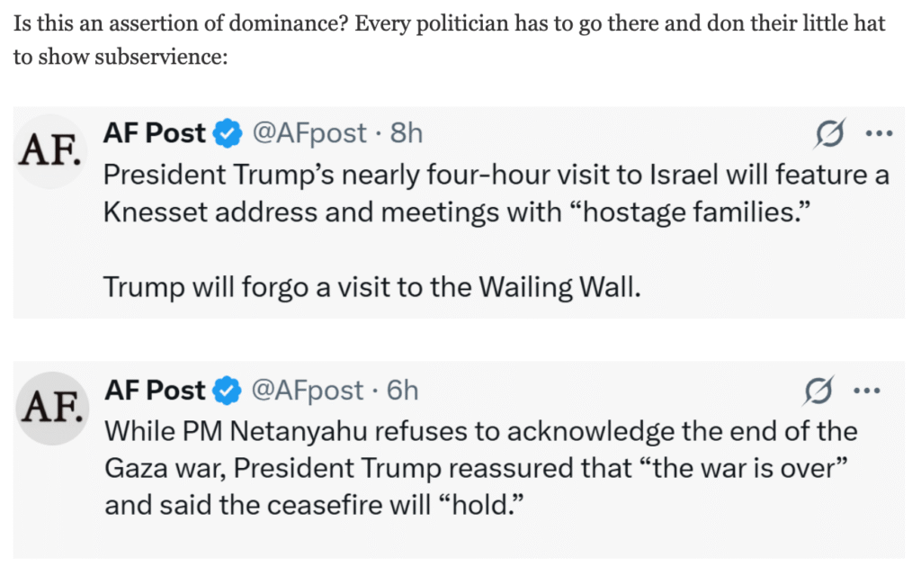The height and width of the screenshot is (576, 921).
Task: Open the 8h timestamp link
Action: click(x=406, y=134)
